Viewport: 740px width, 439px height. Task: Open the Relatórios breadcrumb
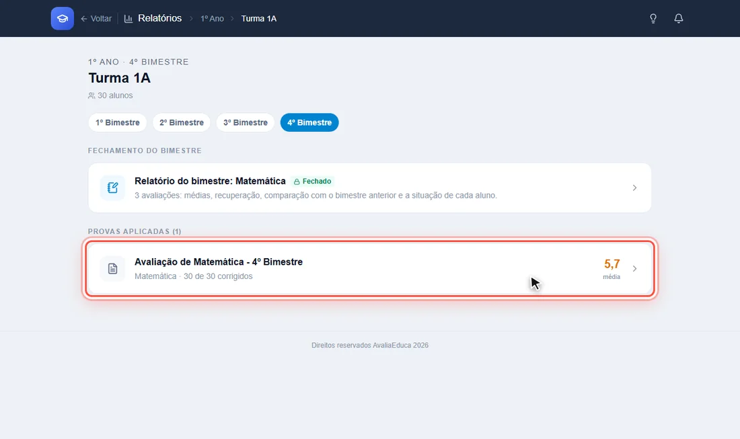click(x=159, y=18)
